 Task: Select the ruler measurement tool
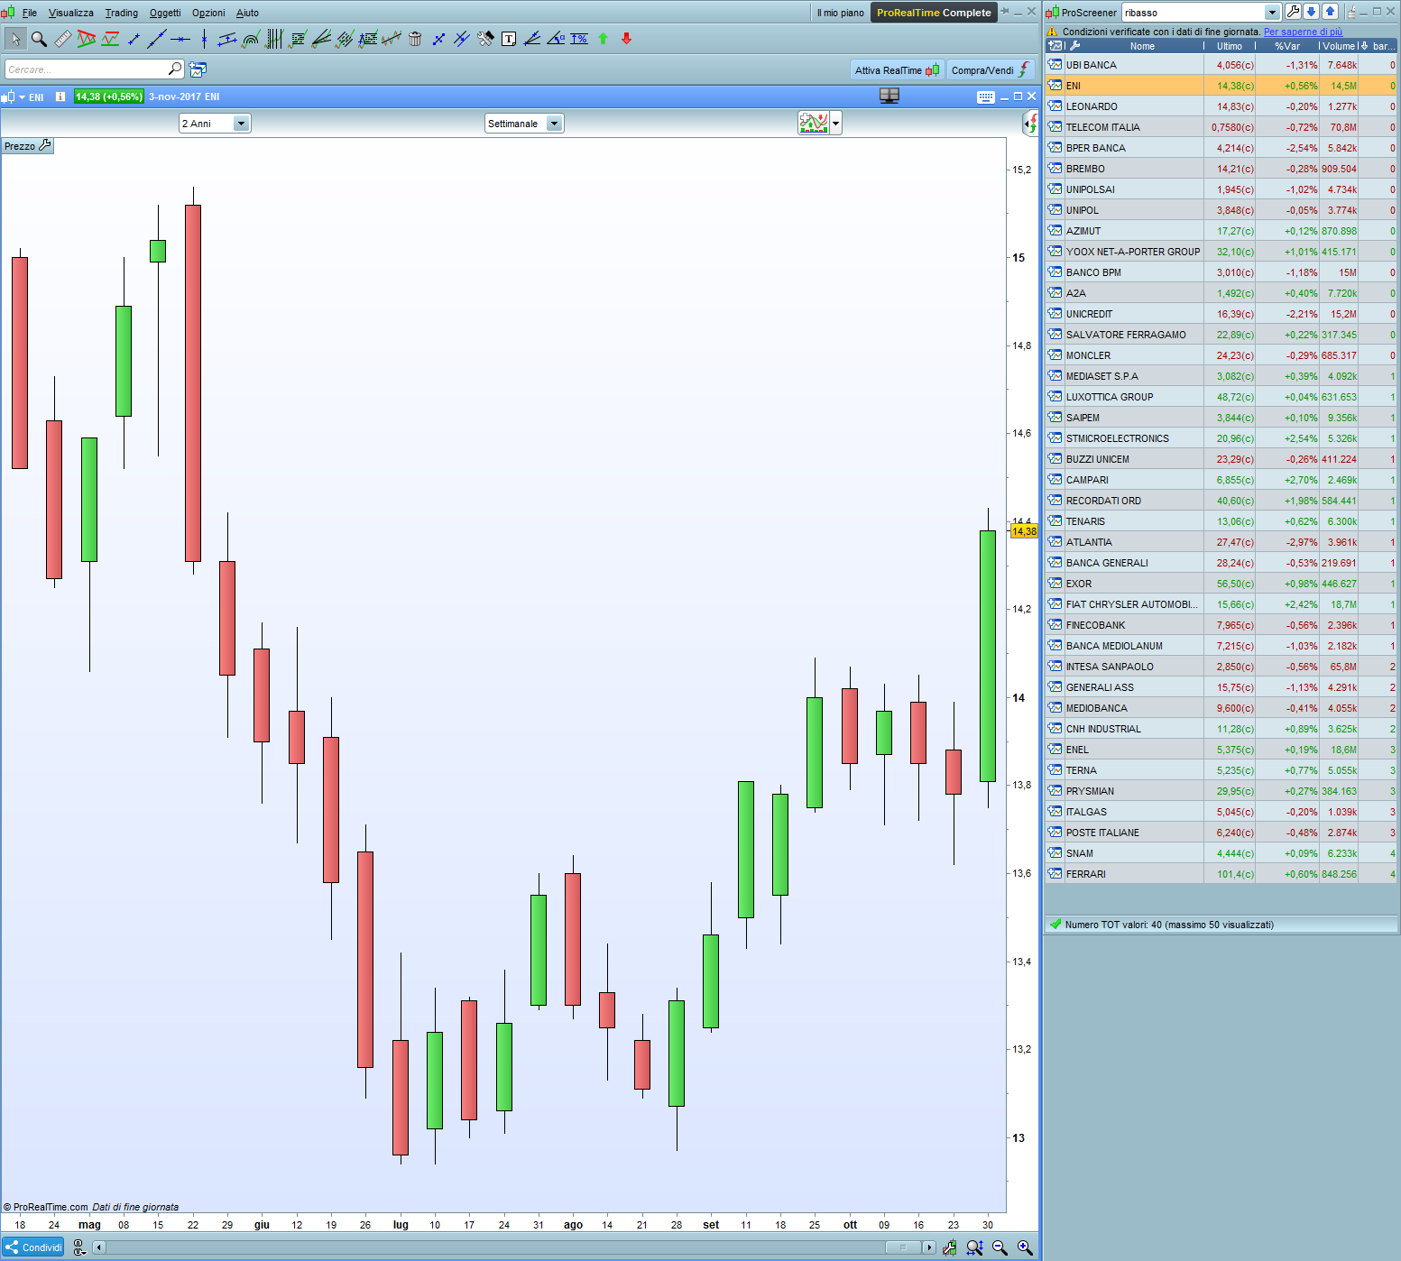point(62,39)
